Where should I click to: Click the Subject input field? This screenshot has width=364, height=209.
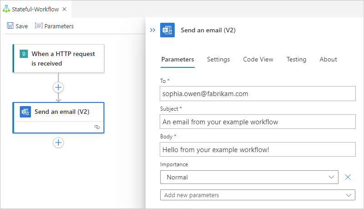(x=258, y=122)
